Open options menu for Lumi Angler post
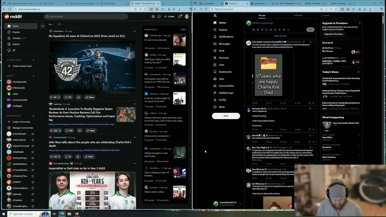 coord(313,42)
